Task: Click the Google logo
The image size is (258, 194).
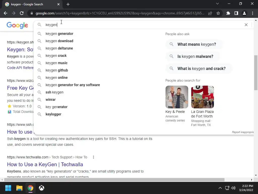Action: (x=17, y=25)
